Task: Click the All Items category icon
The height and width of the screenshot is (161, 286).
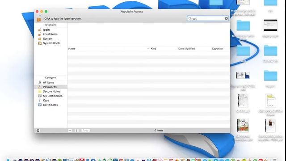Action: point(40,82)
